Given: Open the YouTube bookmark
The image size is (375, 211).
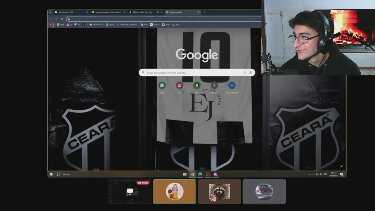Looking at the screenshot, I should [52, 25].
